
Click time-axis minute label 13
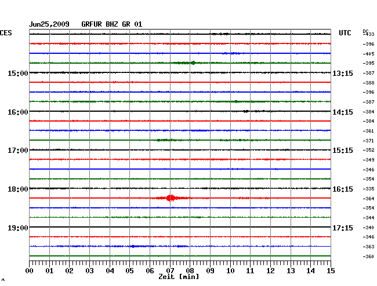pyautogui.click(x=291, y=271)
